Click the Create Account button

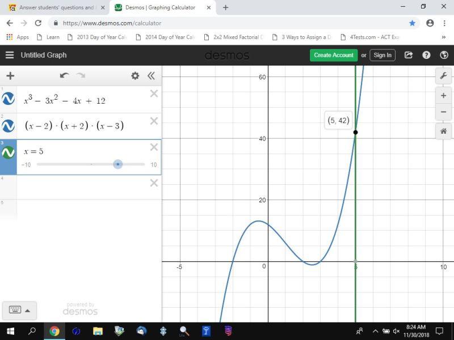click(334, 55)
